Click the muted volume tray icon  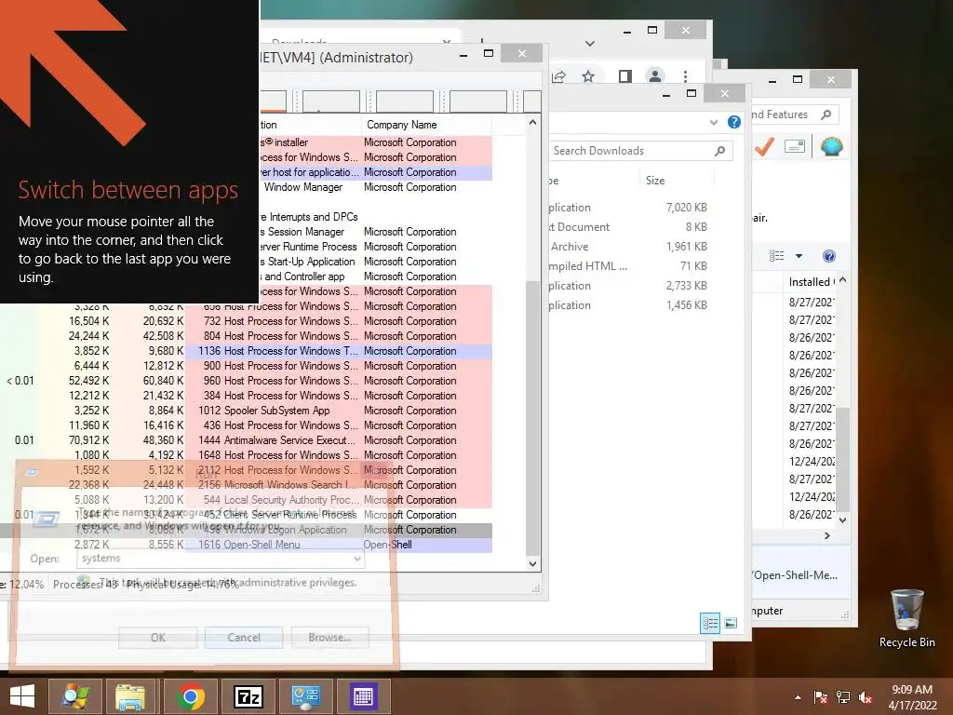(x=866, y=697)
